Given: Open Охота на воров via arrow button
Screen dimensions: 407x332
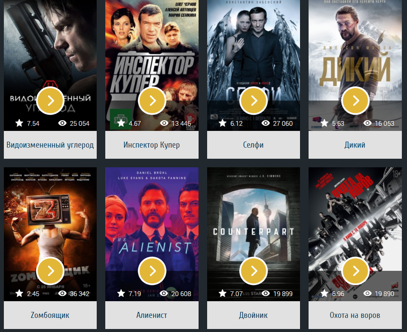Looking at the screenshot, I should point(355,271).
